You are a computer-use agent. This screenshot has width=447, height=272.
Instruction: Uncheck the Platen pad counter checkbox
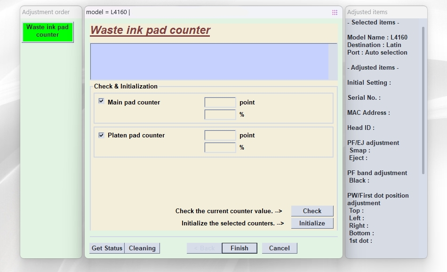click(x=101, y=135)
